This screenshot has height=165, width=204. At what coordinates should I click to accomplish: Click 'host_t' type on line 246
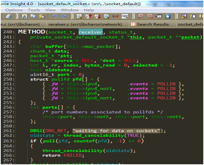[39, 61]
